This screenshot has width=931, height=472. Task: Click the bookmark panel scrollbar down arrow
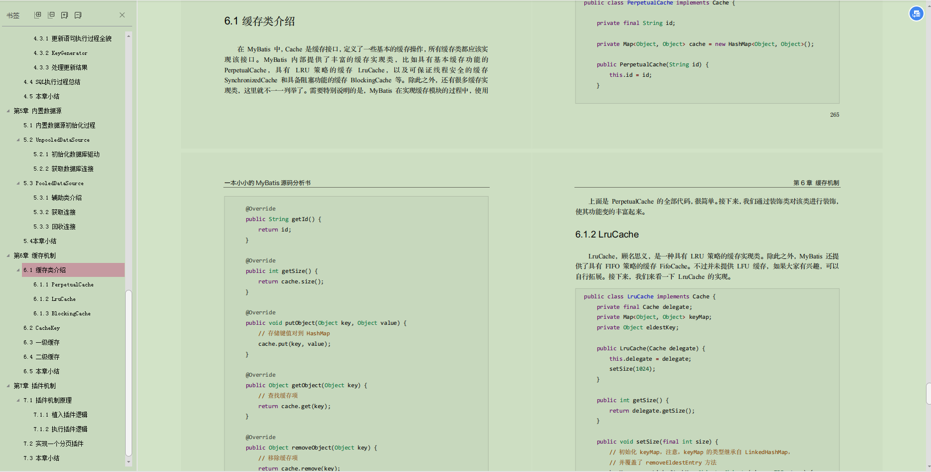point(129,462)
